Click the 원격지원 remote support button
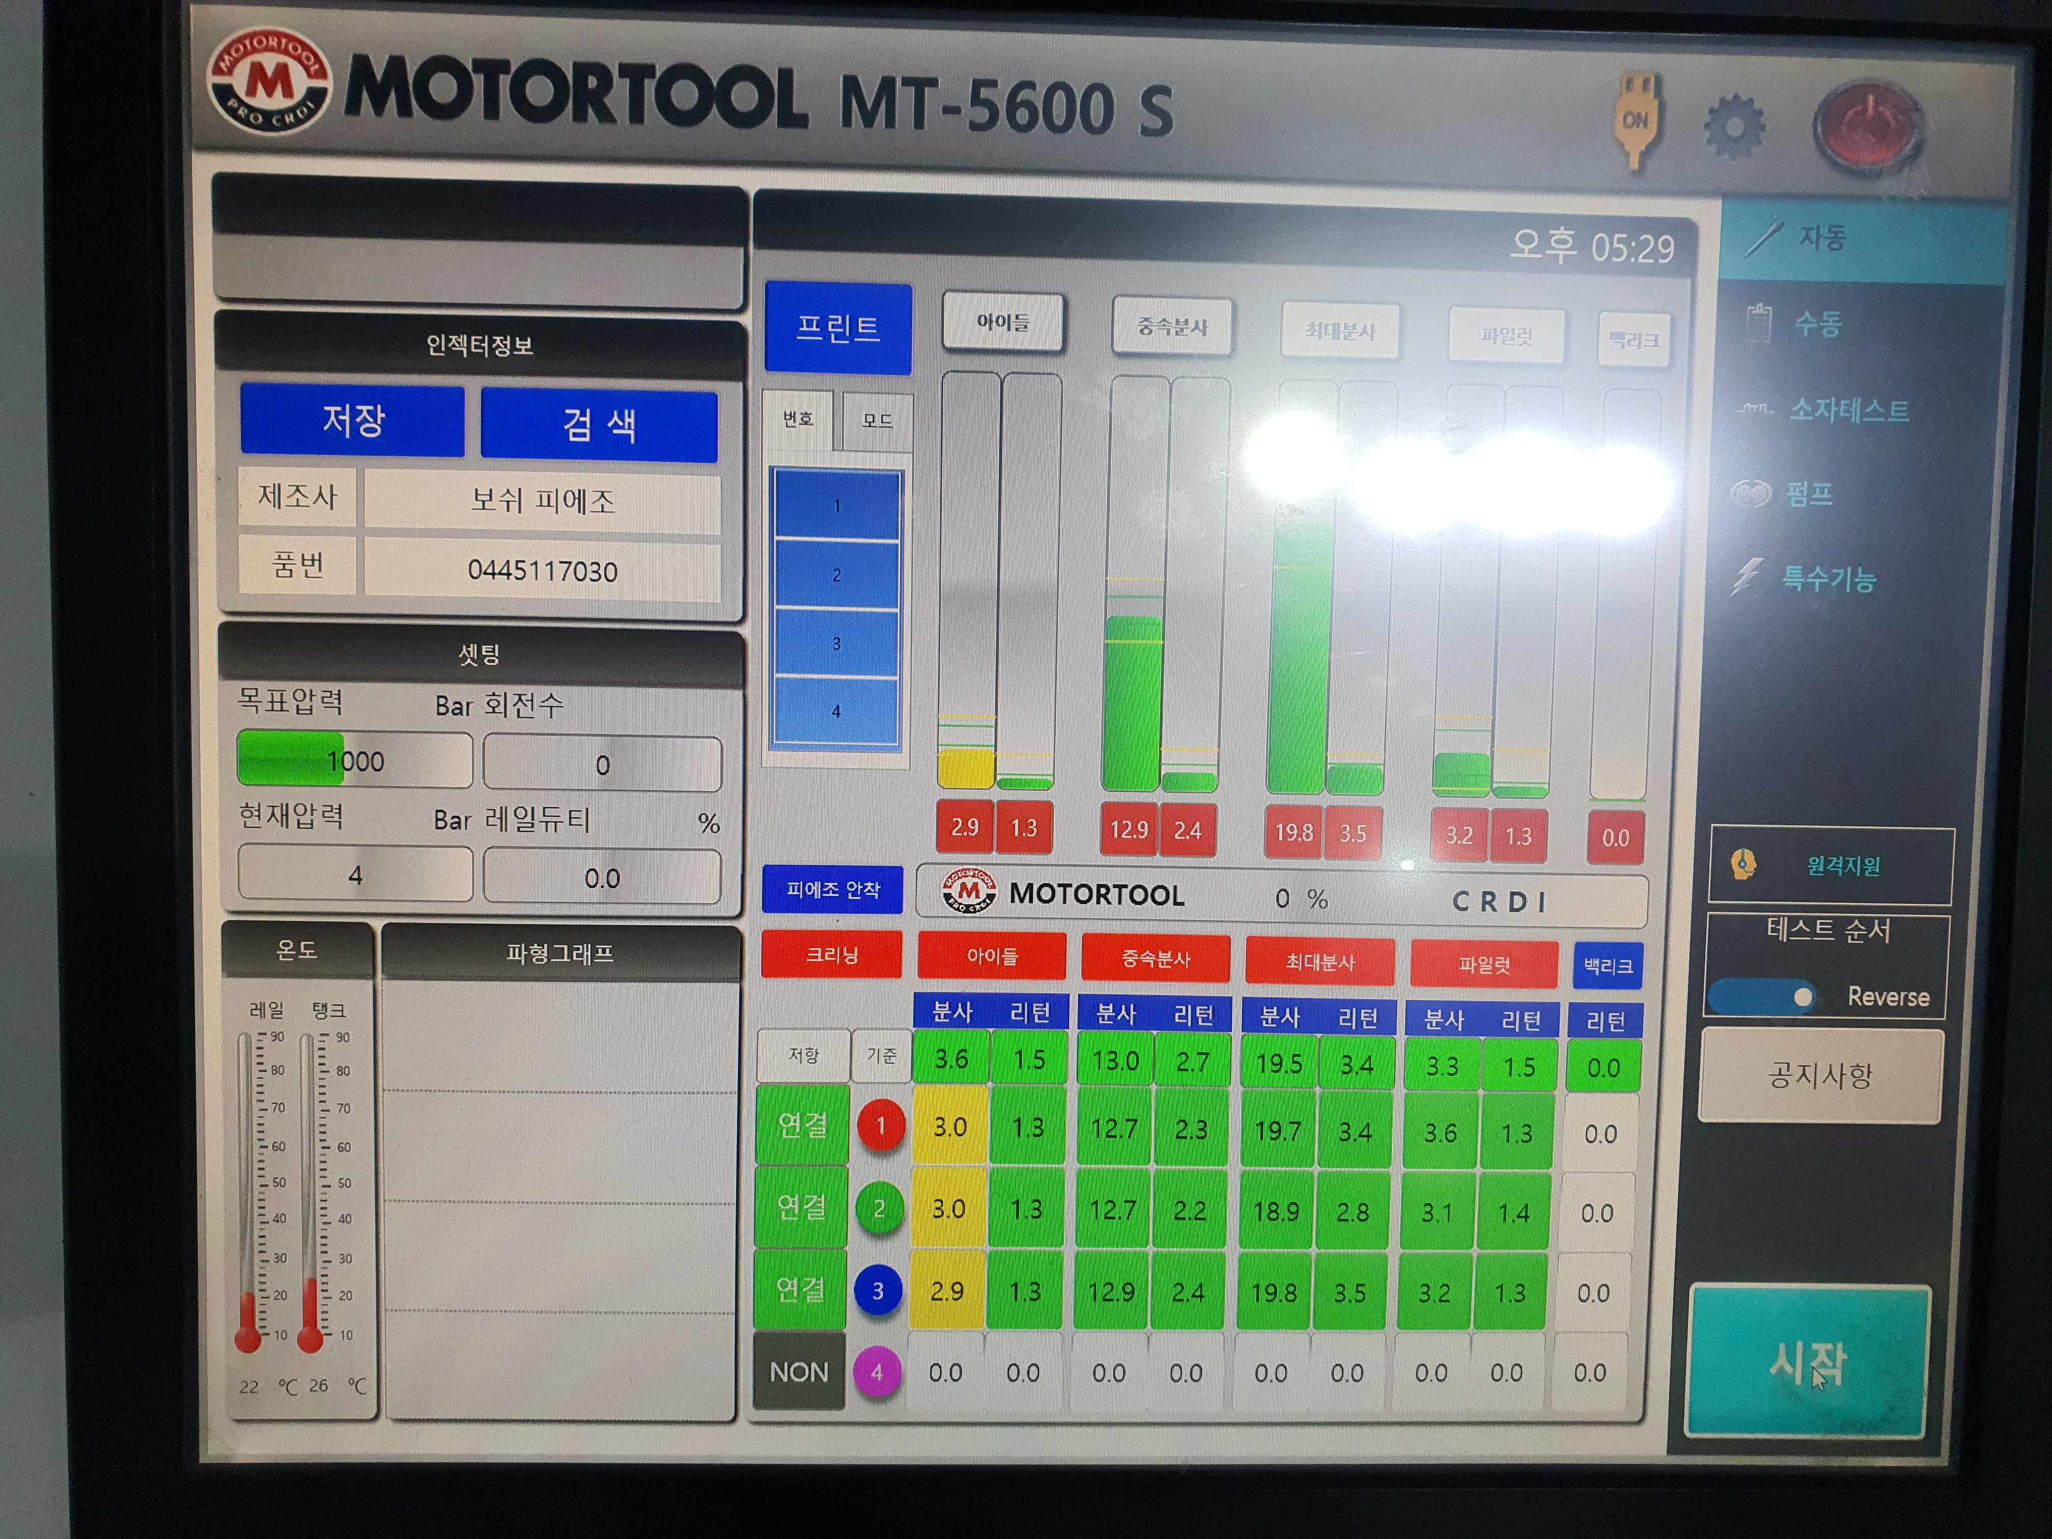 click(1831, 866)
